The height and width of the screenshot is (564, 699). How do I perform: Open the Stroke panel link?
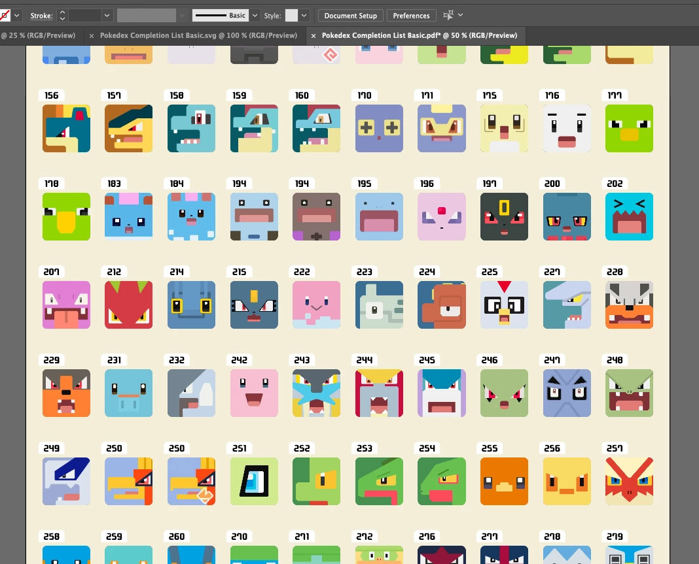tap(41, 16)
